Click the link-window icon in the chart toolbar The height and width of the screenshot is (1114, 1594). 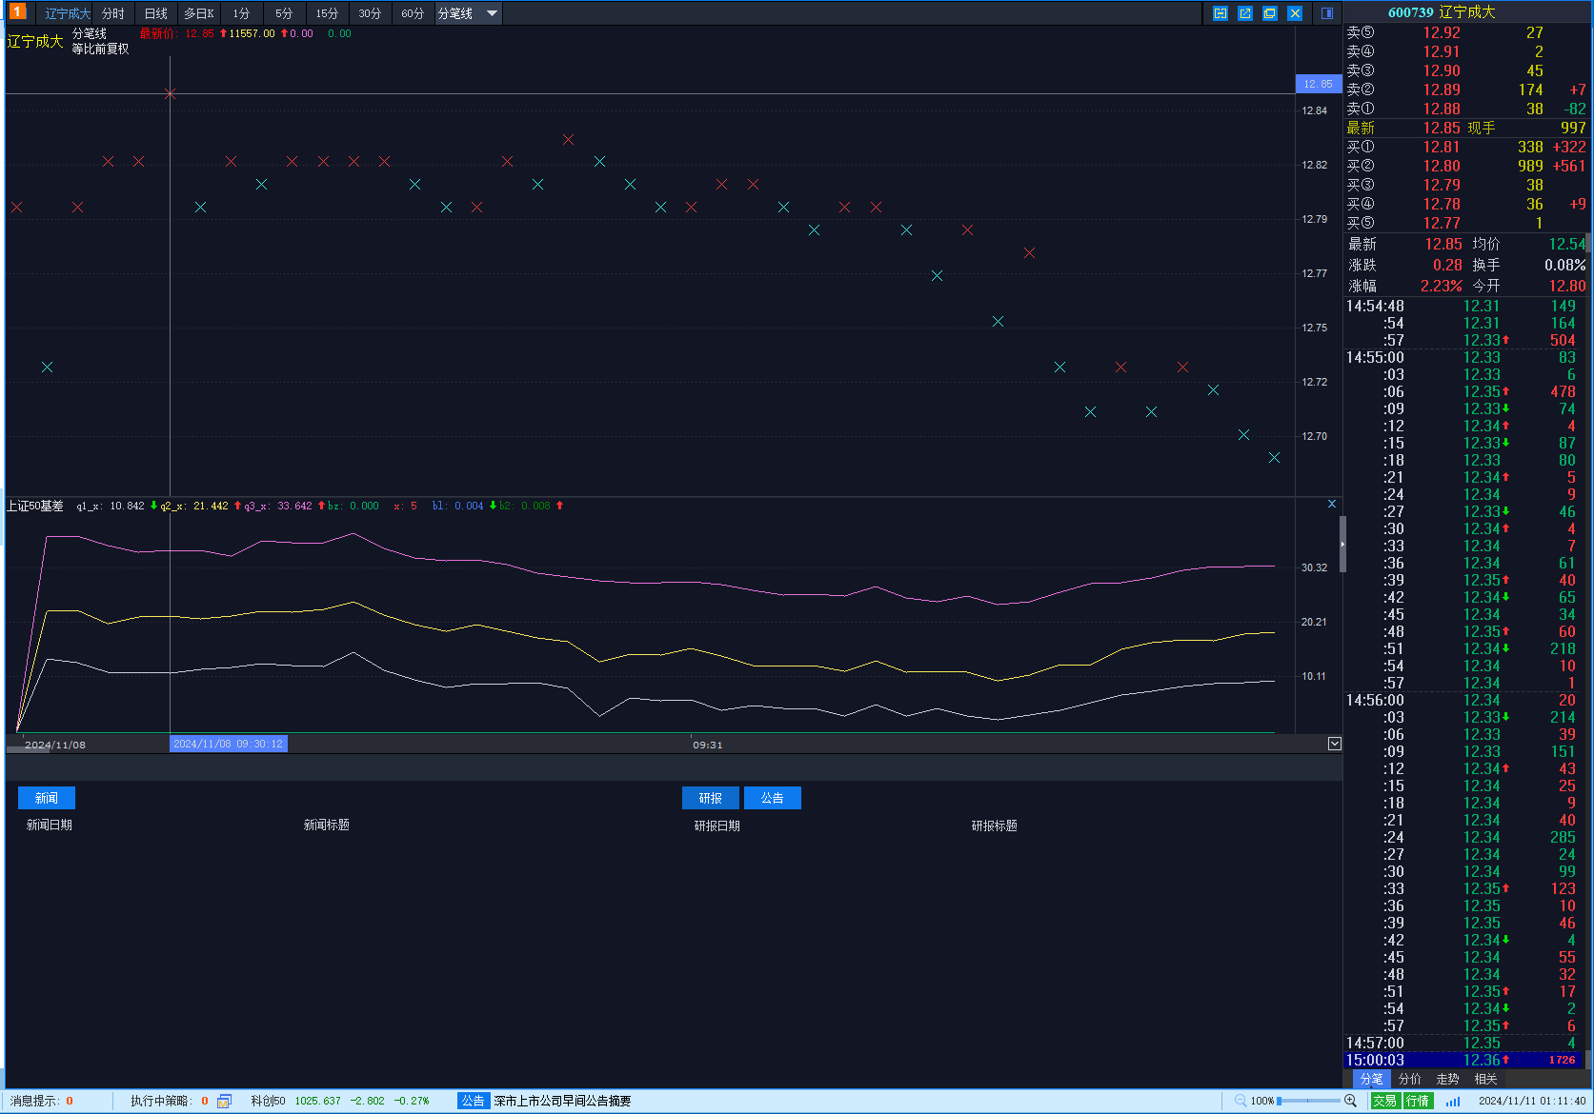(1221, 13)
